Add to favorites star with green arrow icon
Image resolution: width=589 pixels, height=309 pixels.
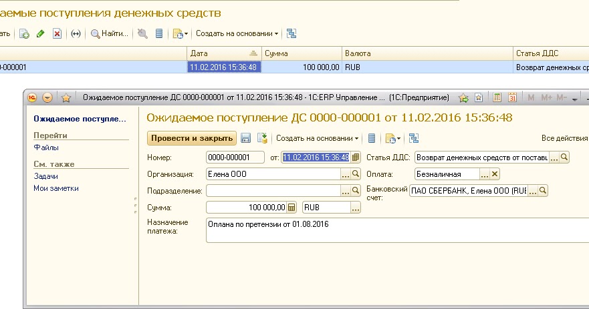click(x=463, y=98)
